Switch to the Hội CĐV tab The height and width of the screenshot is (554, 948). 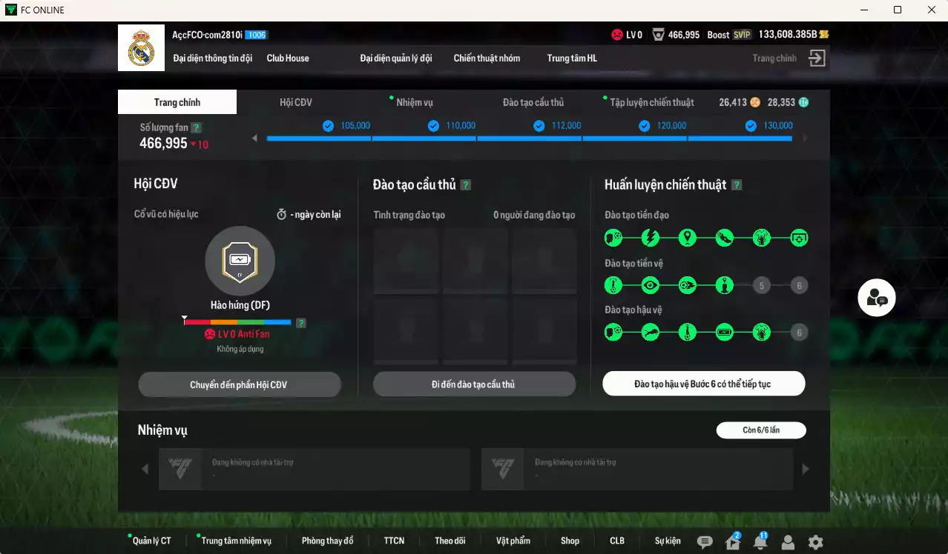(x=295, y=102)
